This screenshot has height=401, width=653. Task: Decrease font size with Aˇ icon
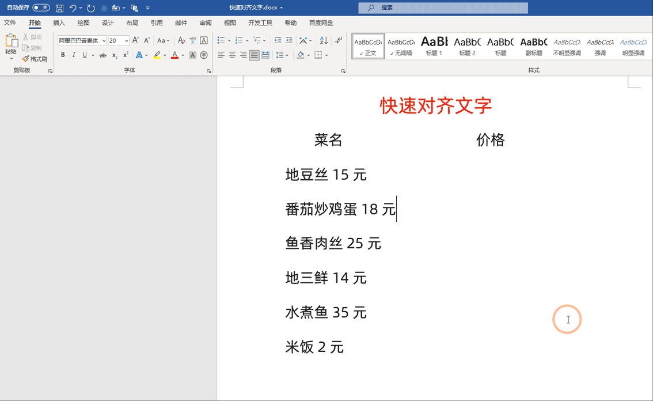tap(147, 40)
